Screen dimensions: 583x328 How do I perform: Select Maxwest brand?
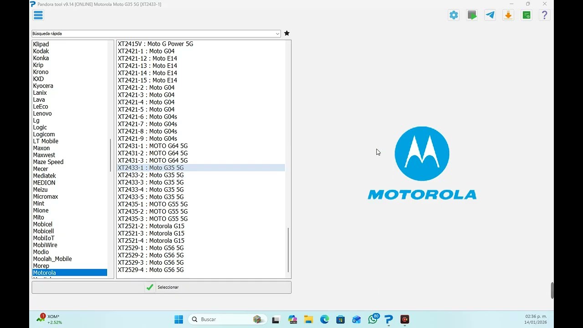pyautogui.click(x=44, y=155)
